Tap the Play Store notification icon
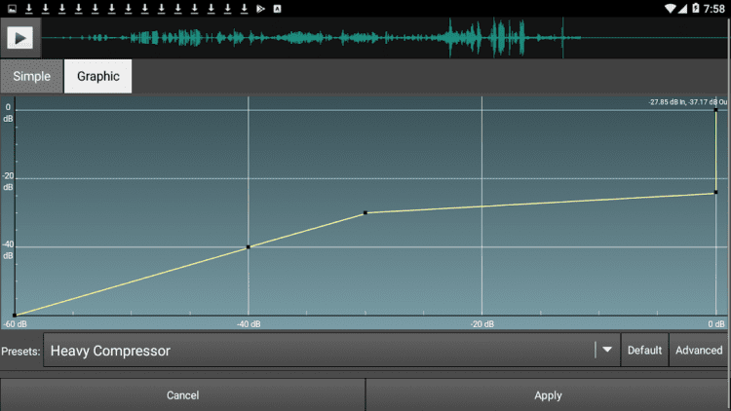731x411 pixels. click(x=260, y=8)
